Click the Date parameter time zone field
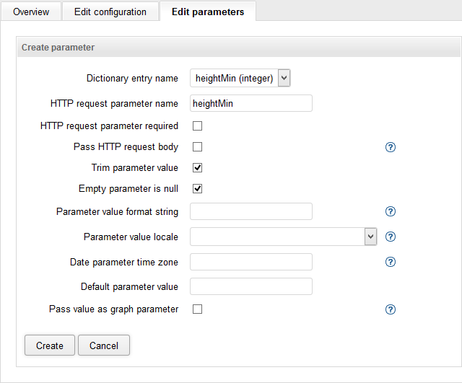 pyautogui.click(x=250, y=262)
